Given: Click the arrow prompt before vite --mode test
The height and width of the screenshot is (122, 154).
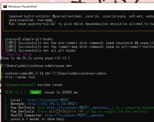Looking at the screenshot, I should 2,77.
